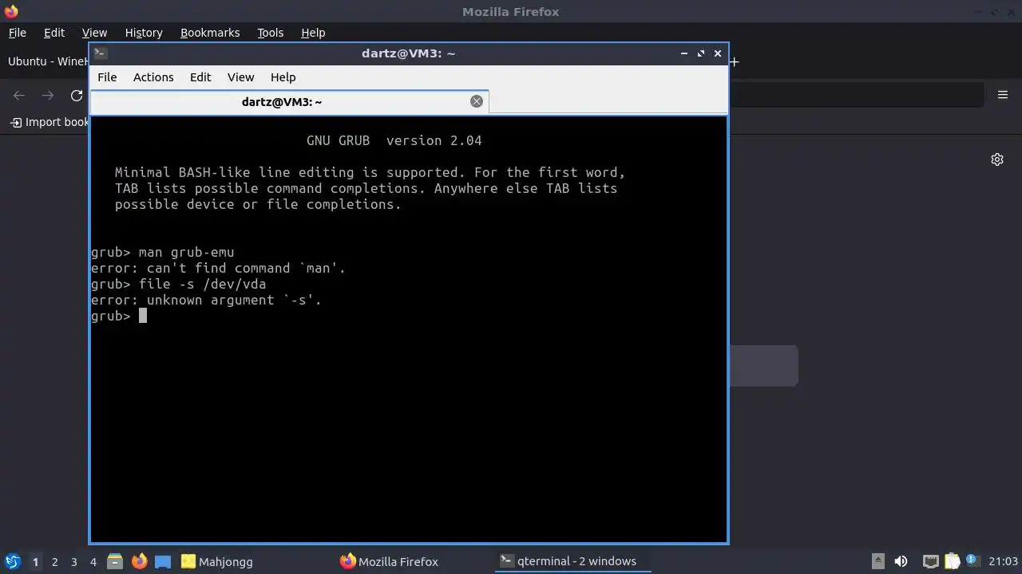Click the grub> prompt input line
Viewport: 1022px width, 574px height.
tap(119, 316)
